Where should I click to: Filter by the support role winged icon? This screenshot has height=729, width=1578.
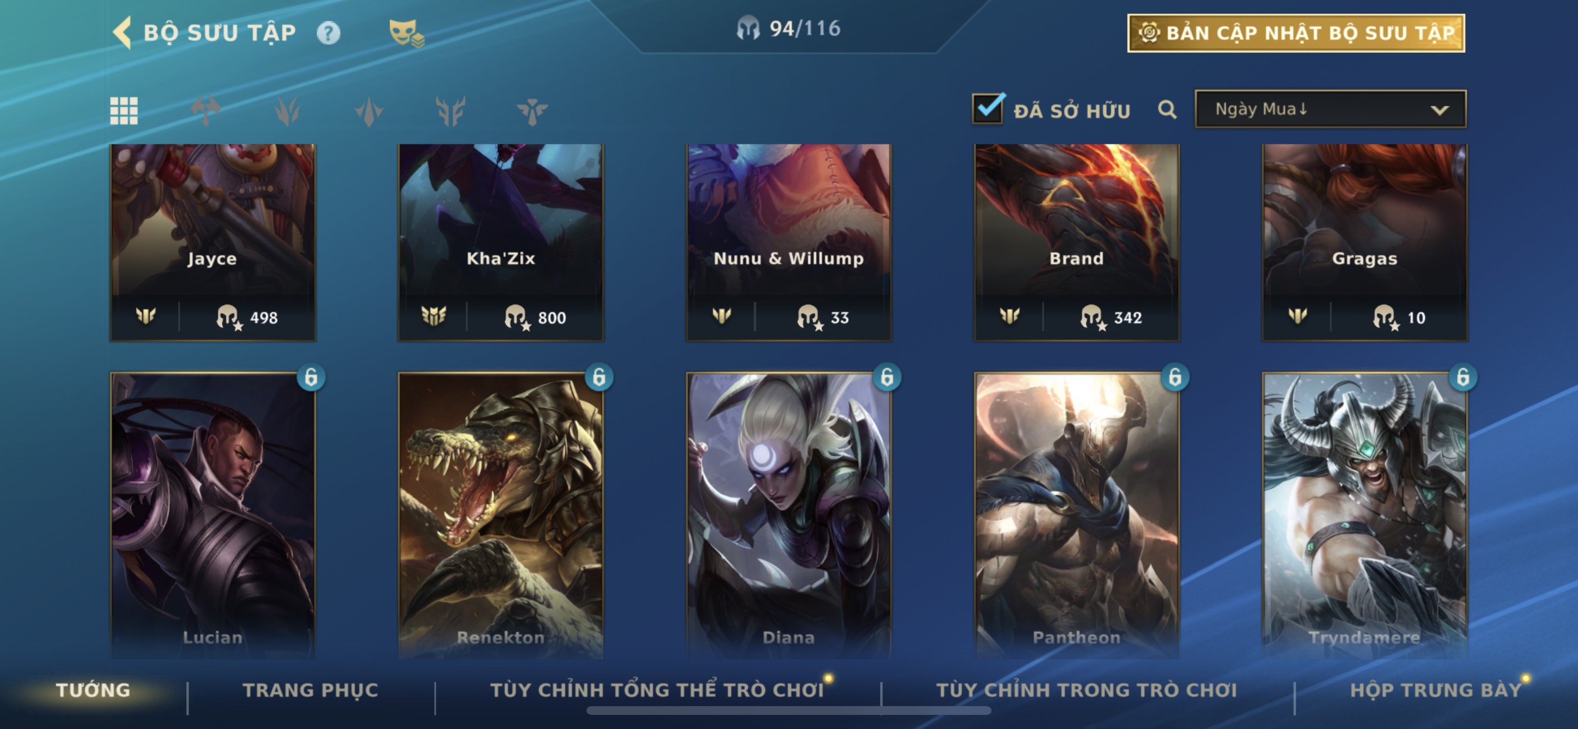coord(532,111)
